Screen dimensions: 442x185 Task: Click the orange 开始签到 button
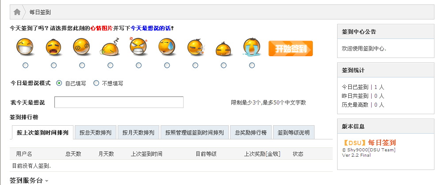pyautogui.click(x=291, y=49)
